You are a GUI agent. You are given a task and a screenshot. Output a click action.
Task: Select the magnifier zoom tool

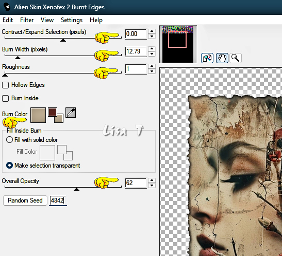click(235, 58)
